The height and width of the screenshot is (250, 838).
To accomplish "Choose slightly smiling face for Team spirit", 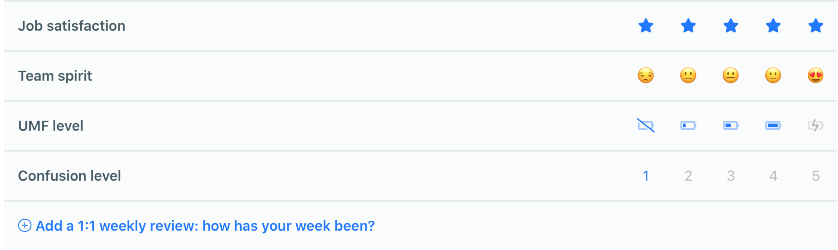I will pos(773,75).
